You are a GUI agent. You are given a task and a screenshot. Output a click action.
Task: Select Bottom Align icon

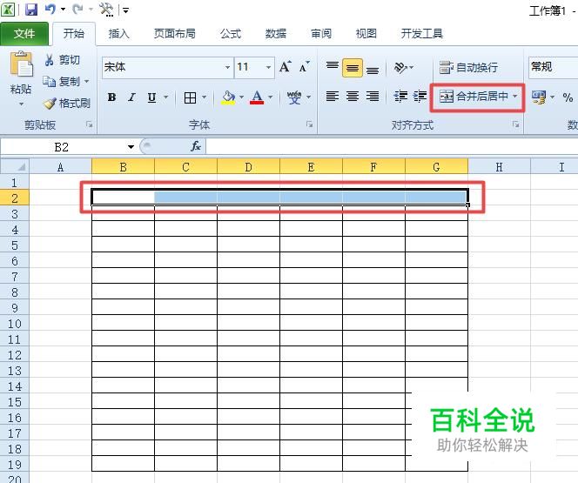pos(373,68)
